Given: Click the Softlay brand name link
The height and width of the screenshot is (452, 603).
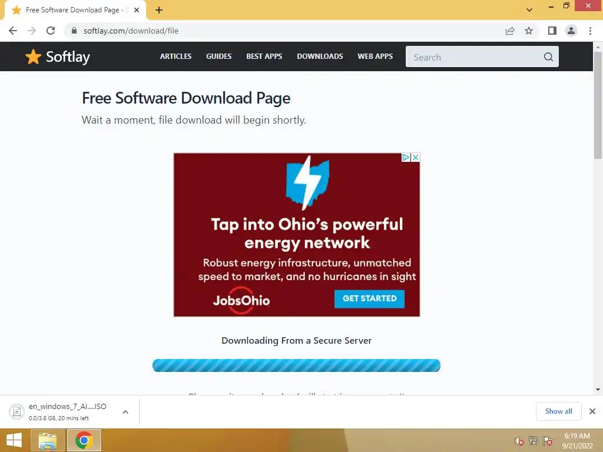Looking at the screenshot, I should click(x=68, y=57).
